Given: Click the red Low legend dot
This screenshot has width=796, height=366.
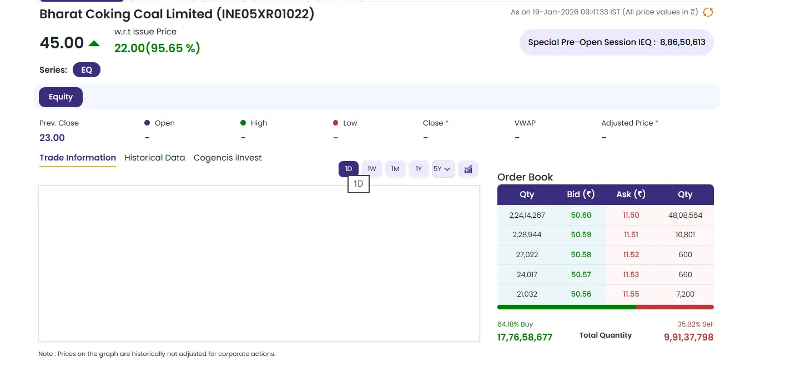Looking at the screenshot, I should coord(335,123).
